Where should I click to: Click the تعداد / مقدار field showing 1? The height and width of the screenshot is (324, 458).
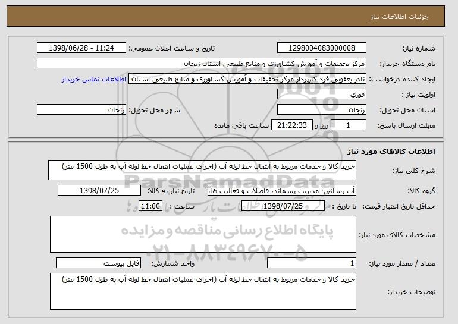tap(312, 263)
